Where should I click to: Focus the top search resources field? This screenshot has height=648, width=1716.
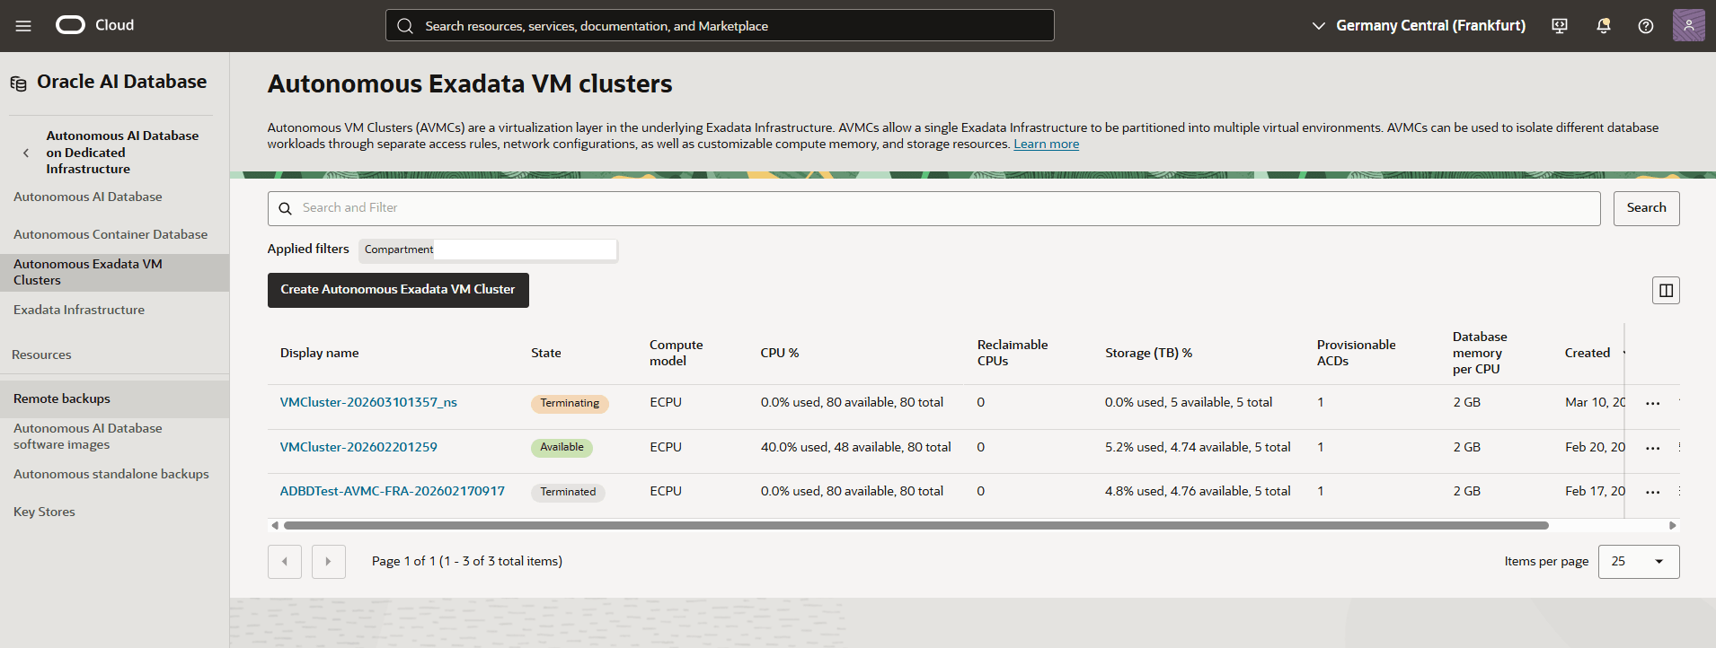pos(720,25)
